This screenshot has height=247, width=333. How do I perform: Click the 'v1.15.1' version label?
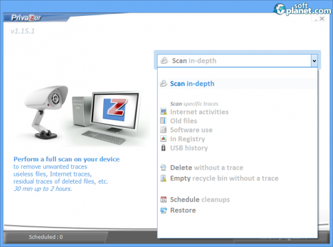pos(23,31)
